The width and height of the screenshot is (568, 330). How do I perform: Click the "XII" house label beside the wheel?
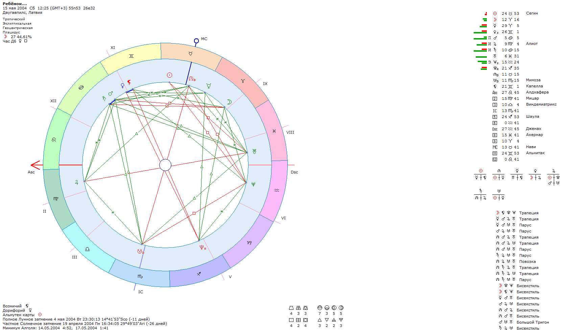(53, 101)
